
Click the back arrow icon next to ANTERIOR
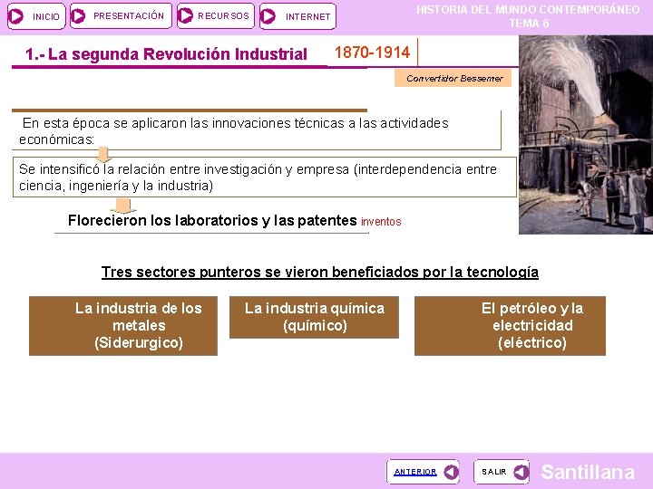pyautogui.click(x=452, y=472)
